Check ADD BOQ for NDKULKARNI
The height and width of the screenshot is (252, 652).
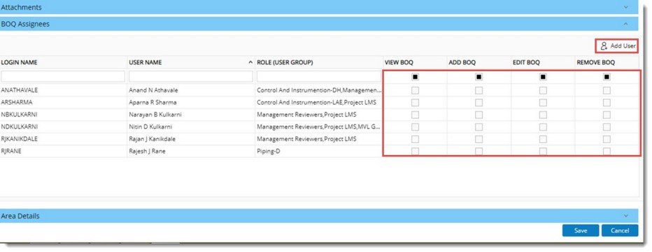(479, 126)
